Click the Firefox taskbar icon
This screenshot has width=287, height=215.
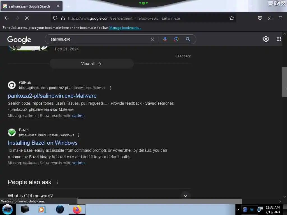click(77, 209)
